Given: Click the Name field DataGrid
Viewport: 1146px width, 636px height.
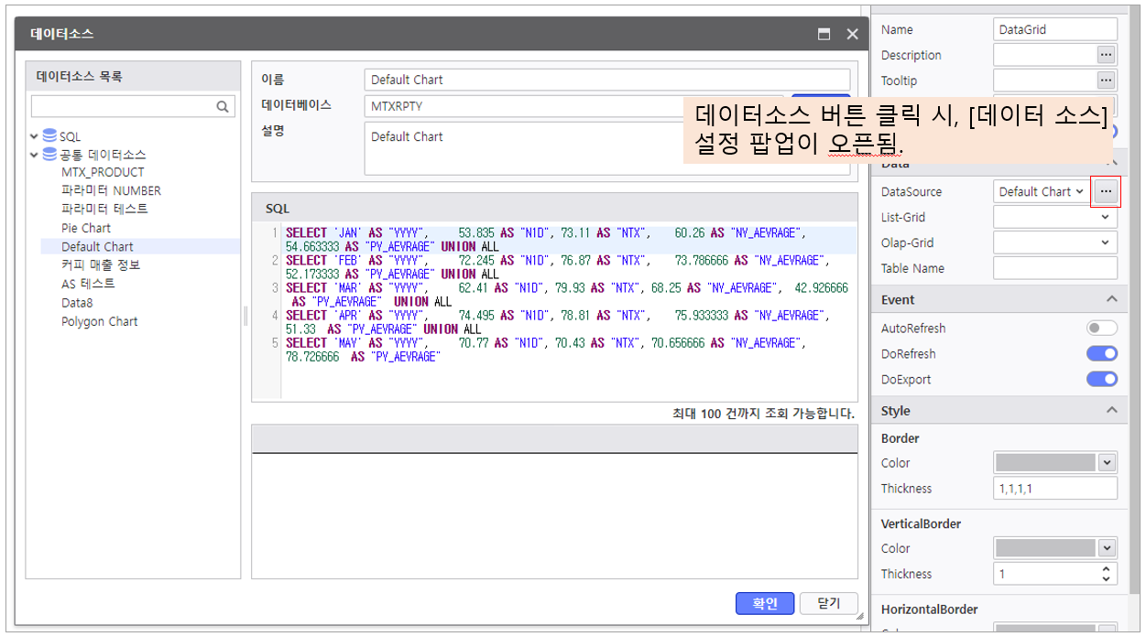Looking at the screenshot, I should coord(1055,29).
